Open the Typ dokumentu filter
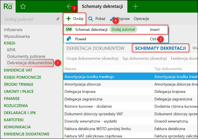Image resolution: width=198 pixels, height=139 pixels. [145, 58]
